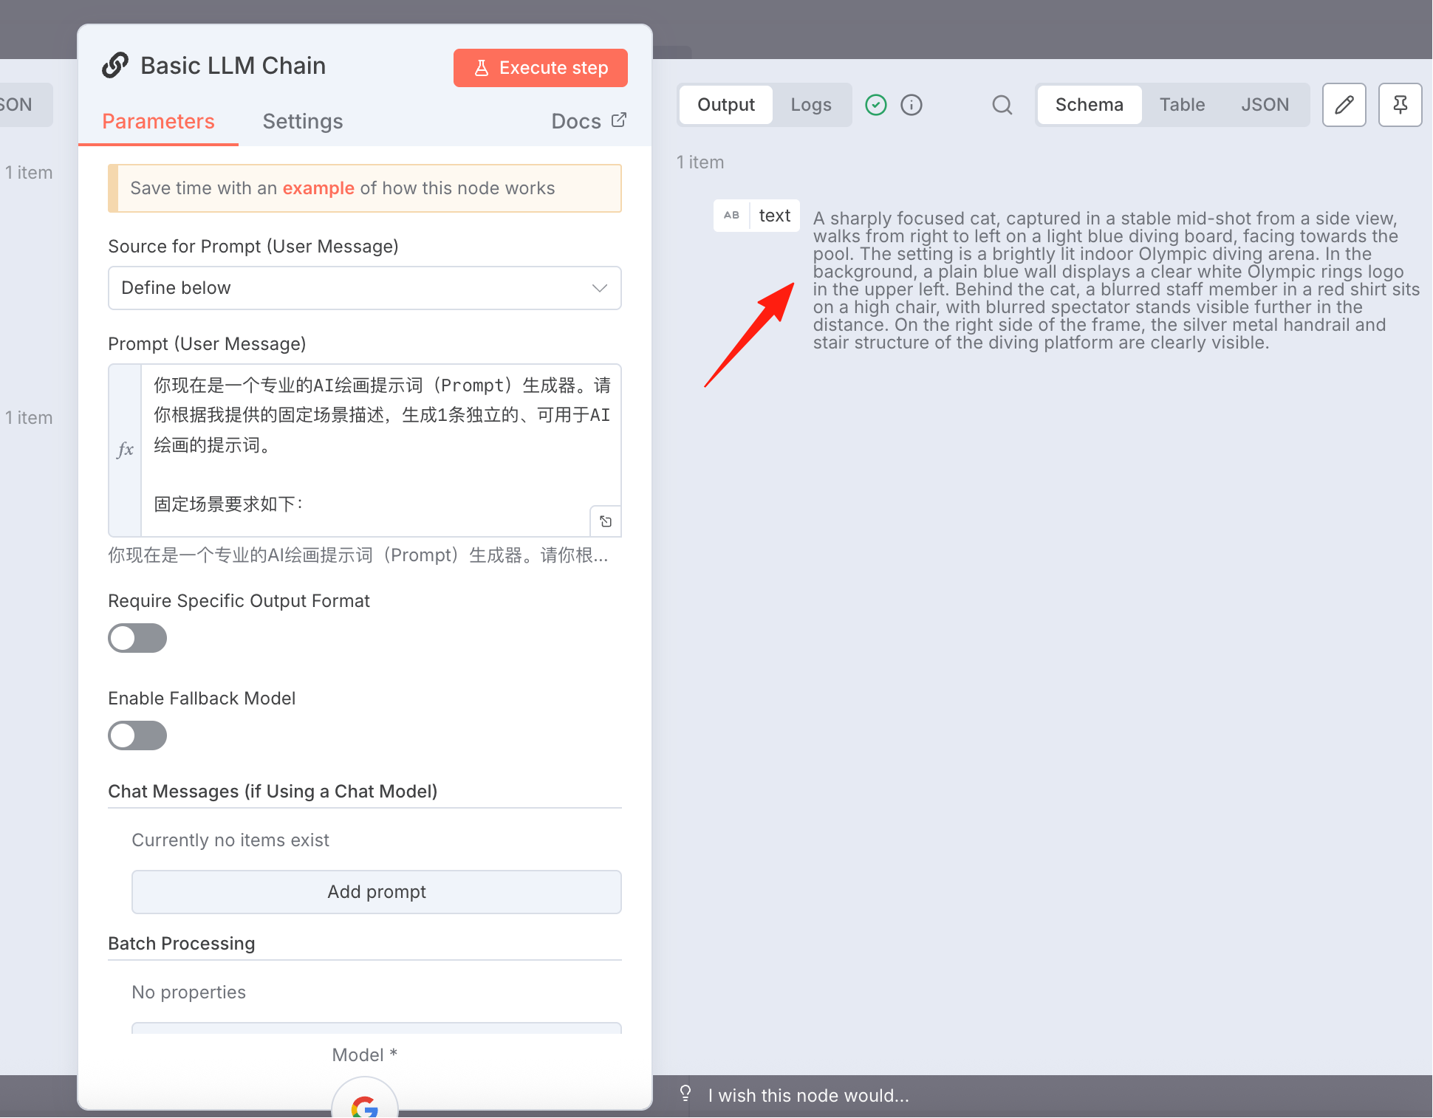Click the edit output pencil icon

(1344, 105)
